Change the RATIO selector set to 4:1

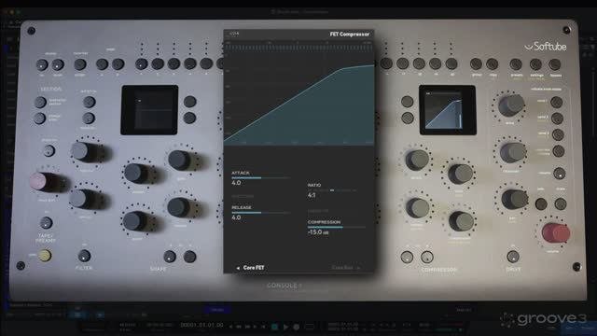click(332, 190)
